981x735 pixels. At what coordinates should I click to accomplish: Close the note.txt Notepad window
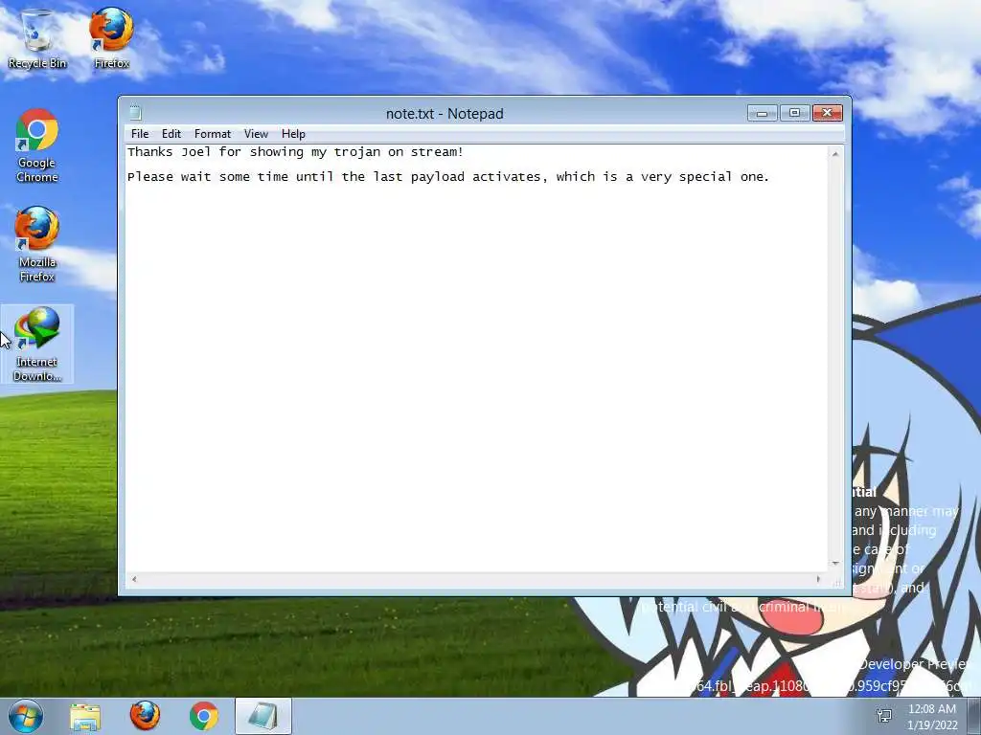pos(827,113)
